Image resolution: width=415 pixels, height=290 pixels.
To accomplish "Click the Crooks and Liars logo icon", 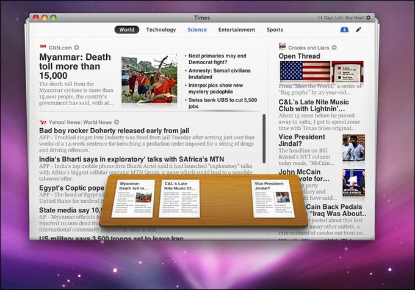I will click(283, 46).
